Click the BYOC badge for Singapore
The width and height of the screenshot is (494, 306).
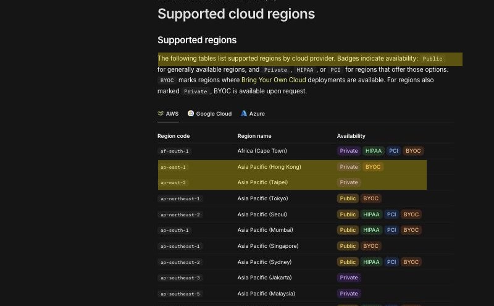coord(371,246)
